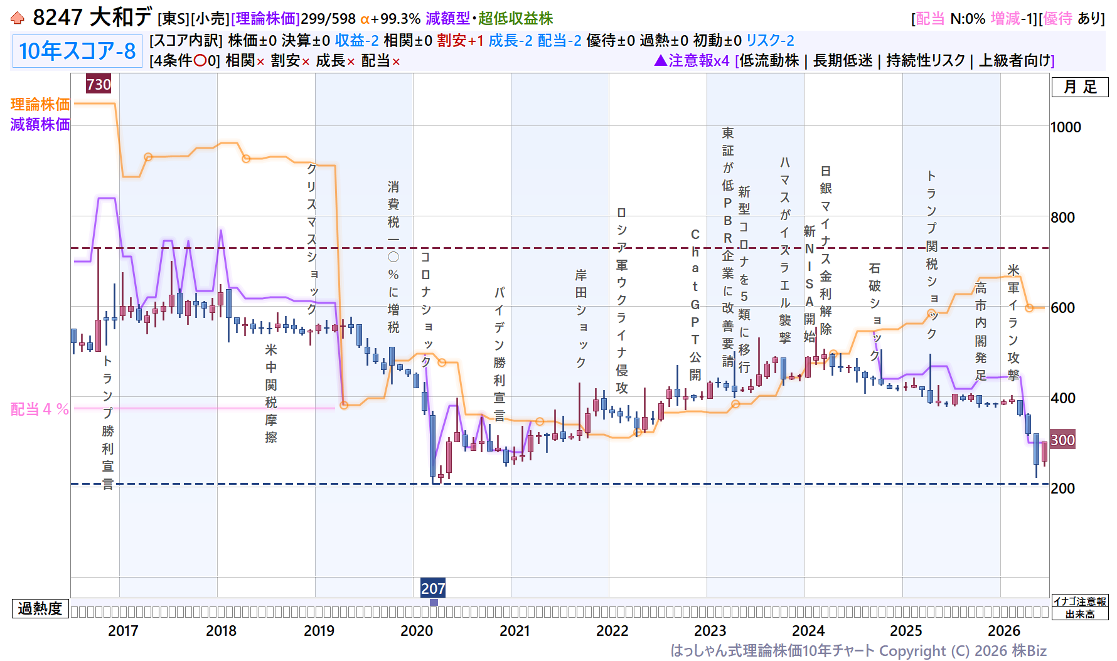Click the 持続性リスク warning tag
1117x661 pixels.
pos(926,61)
